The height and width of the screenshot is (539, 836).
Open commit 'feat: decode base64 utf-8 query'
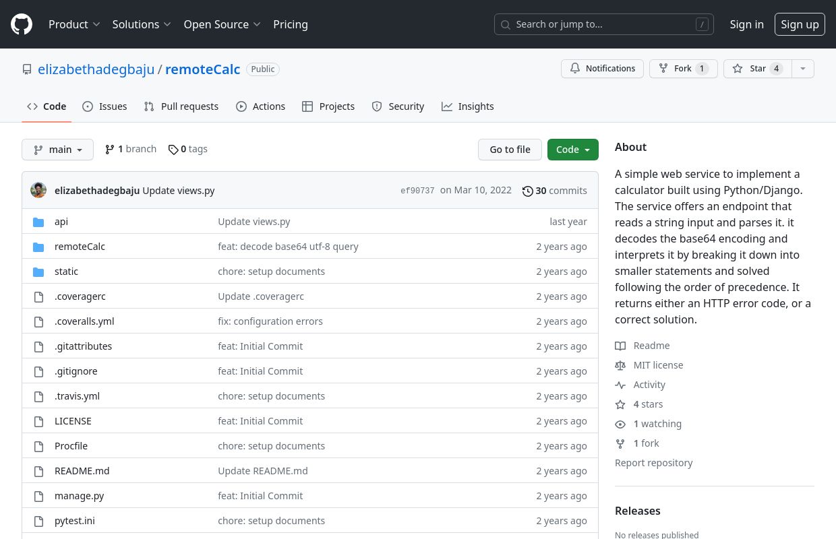click(x=288, y=247)
